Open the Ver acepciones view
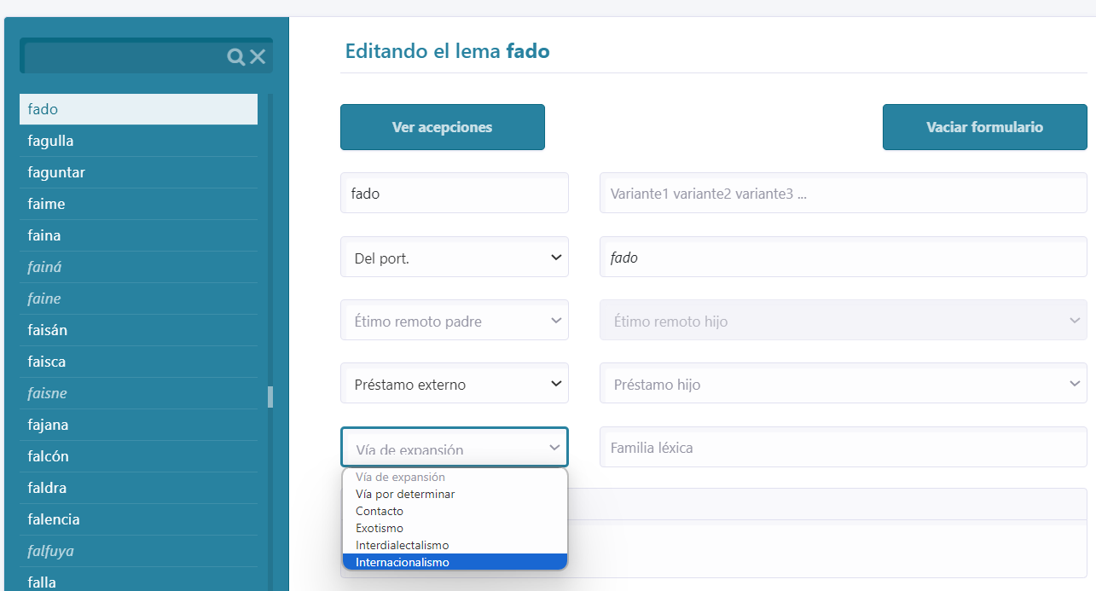Image resolution: width=1096 pixels, height=591 pixels. click(x=442, y=127)
